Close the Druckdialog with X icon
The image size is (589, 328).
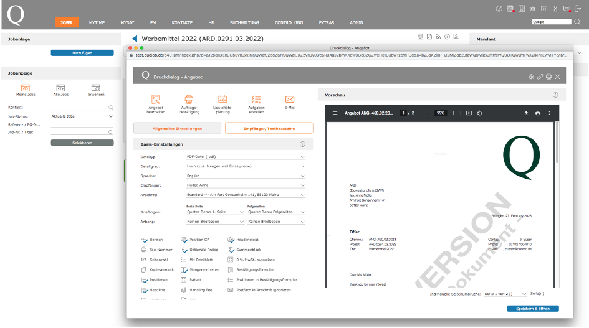557,77
